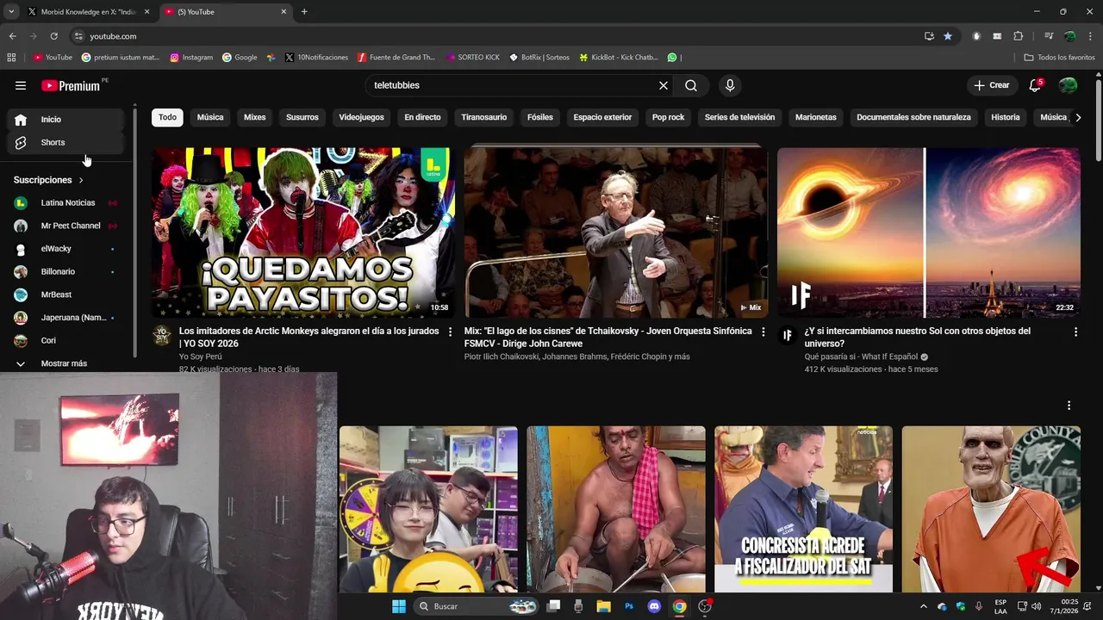
Task: Reload the page in Chrome
Action: coord(53,36)
